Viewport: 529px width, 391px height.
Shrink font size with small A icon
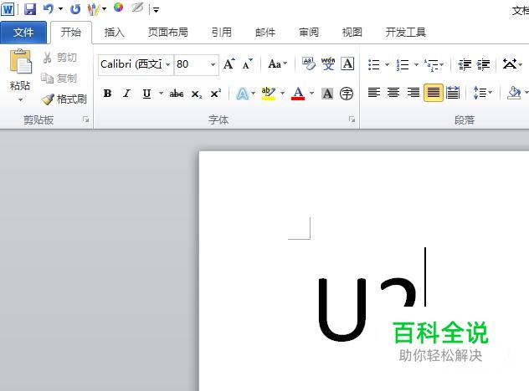pyautogui.click(x=247, y=63)
